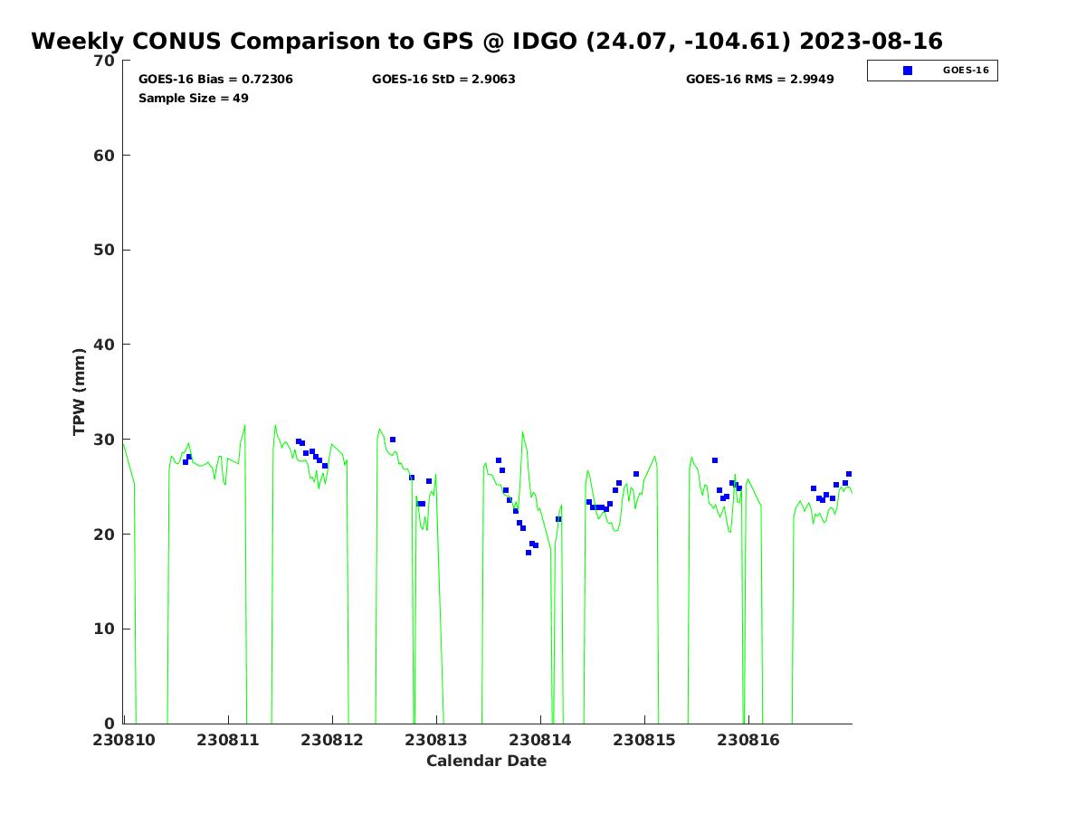Screen dimensions: 1086x814
Task: Click the 10 y-axis tick label
Action: click(105, 629)
